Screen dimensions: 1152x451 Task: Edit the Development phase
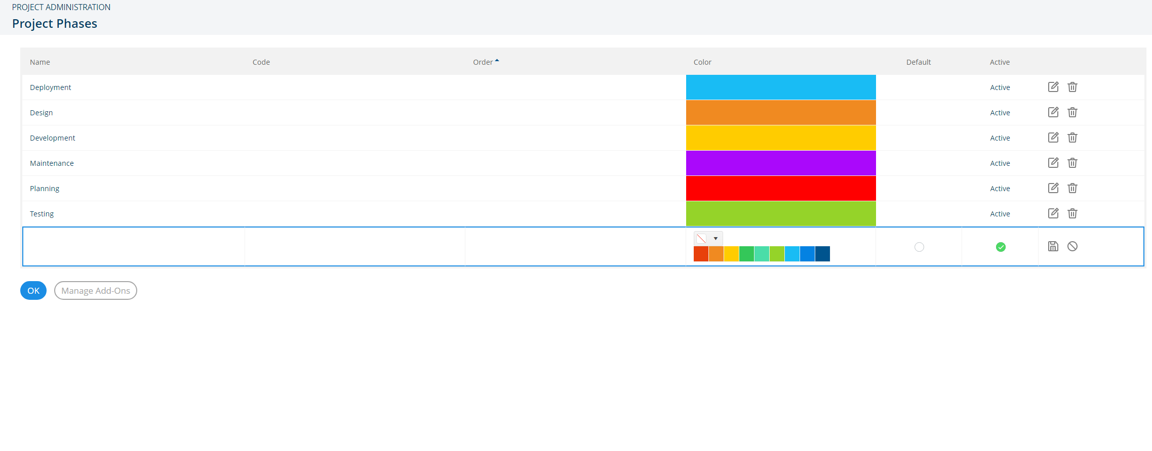point(1053,138)
